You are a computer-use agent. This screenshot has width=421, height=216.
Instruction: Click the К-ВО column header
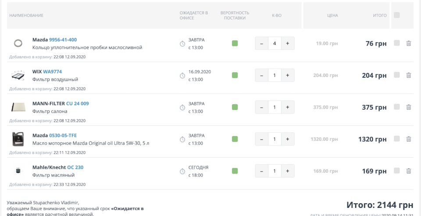[x=277, y=16]
